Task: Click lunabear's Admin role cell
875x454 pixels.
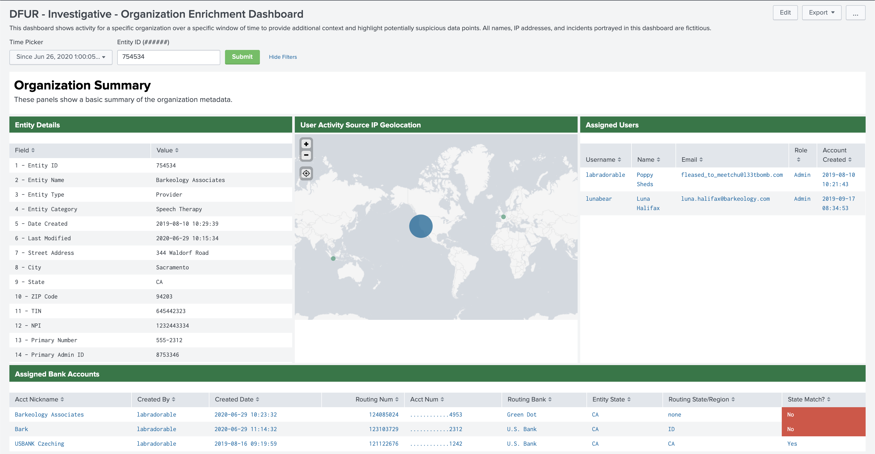Action: [802, 199]
